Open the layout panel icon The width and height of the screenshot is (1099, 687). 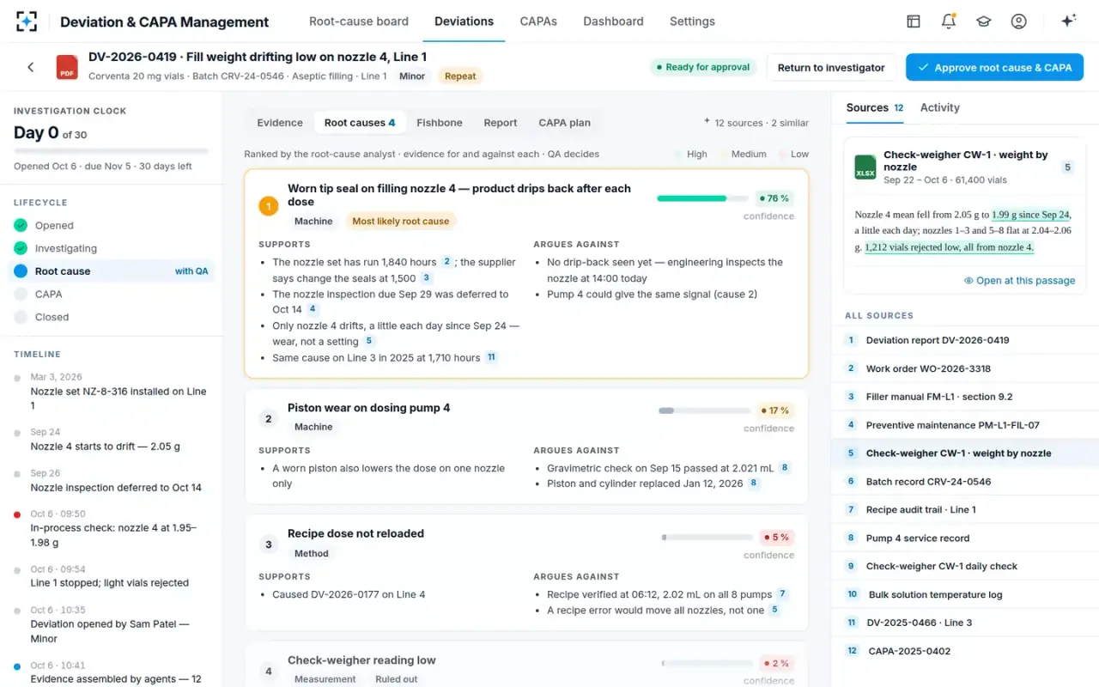point(914,21)
